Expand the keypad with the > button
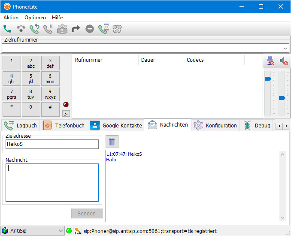The width and height of the screenshot is (291, 236). (66, 114)
